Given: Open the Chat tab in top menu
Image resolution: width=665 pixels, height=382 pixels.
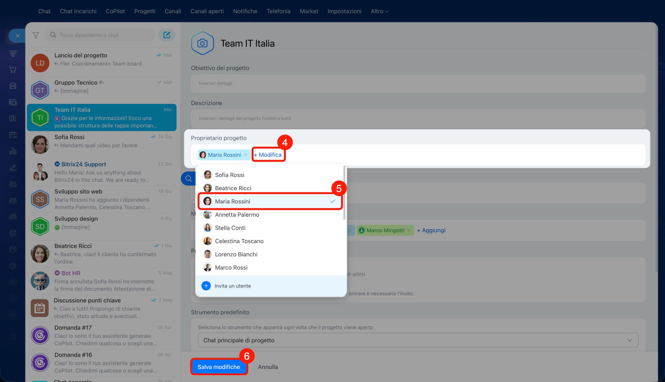Looking at the screenshot, I should click(x=45, y=11).
